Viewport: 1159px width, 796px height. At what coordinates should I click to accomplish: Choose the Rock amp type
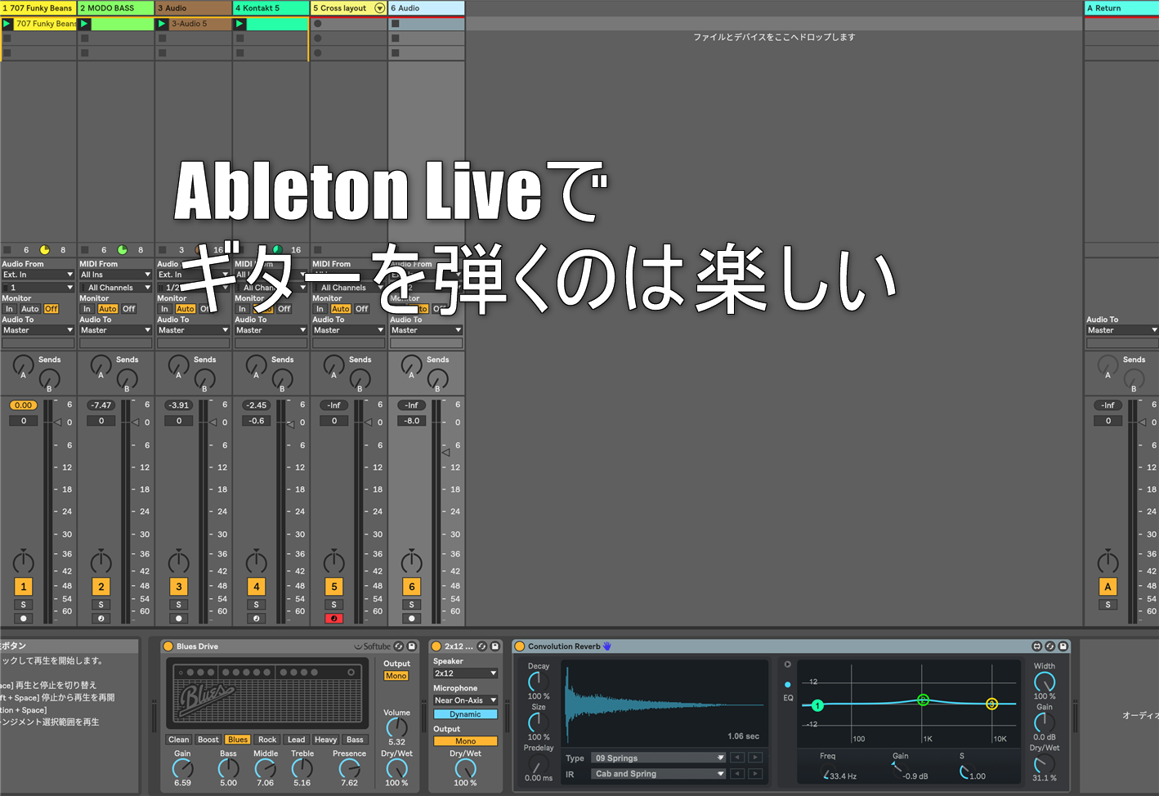[x=267, y=740]
